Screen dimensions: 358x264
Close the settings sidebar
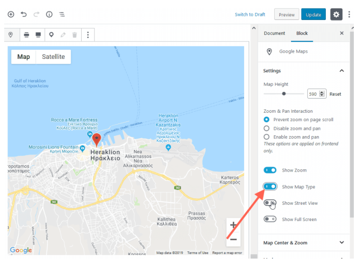point(342,33)
